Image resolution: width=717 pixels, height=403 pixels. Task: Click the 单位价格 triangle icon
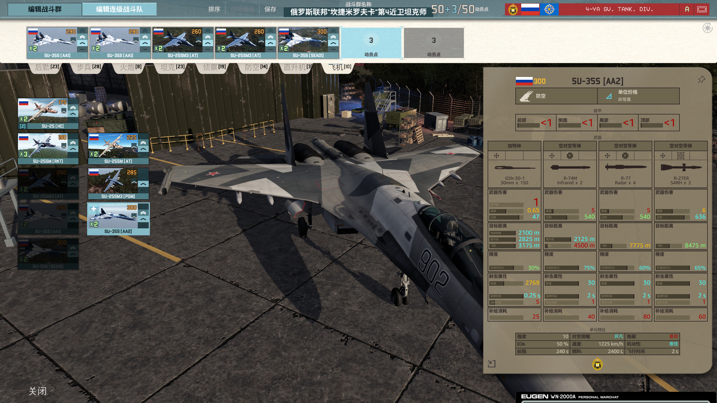tap(609, 96)
